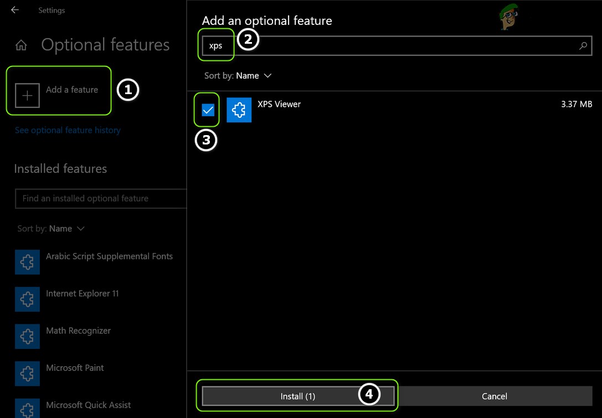Click the Settings label in the title bar
The image size is (602, 418).
(x=51, y=10)
